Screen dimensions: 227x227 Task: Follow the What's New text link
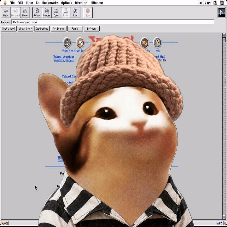point(67,51)
